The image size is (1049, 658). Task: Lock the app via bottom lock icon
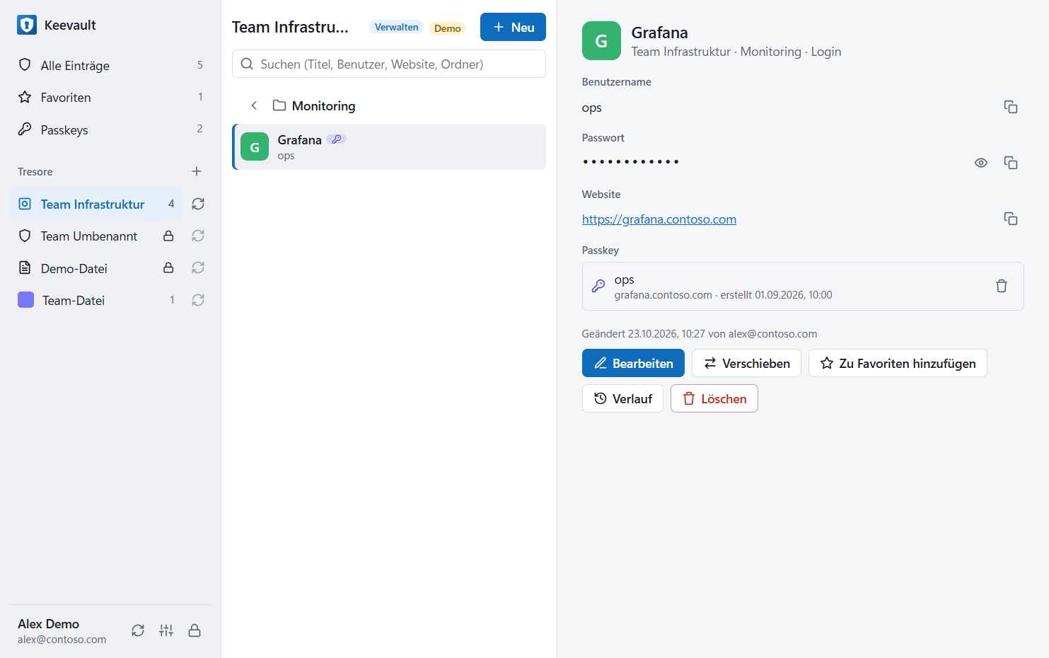[x=195, y=630]
